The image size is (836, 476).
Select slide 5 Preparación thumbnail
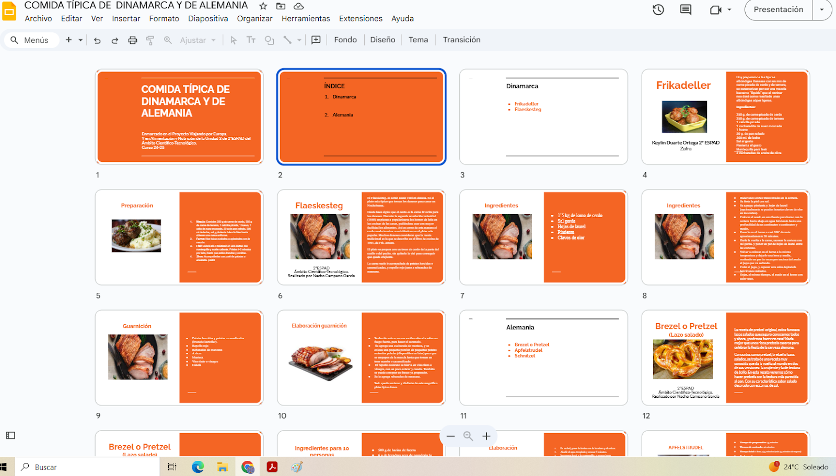click(179, 237)
